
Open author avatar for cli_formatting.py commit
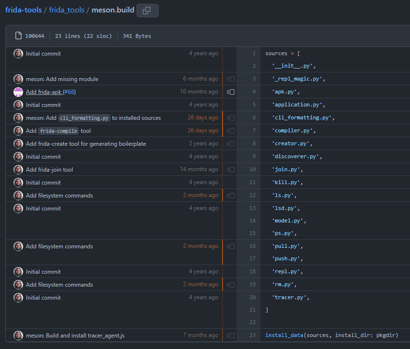18,118
